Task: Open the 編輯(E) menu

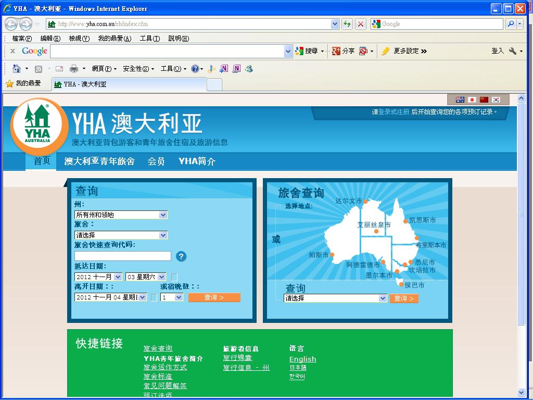Action: [50, 39]
